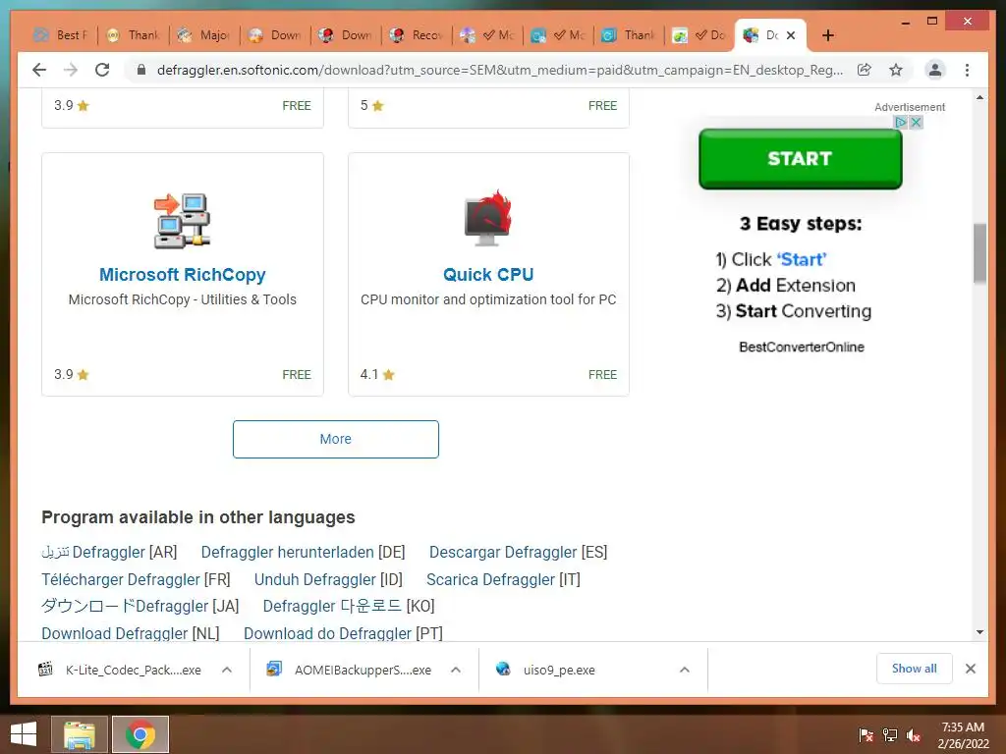Viewport: 1006px width, 754px height.
Task: Click muted volume tray icon
Action: click(x=914, y=735)
